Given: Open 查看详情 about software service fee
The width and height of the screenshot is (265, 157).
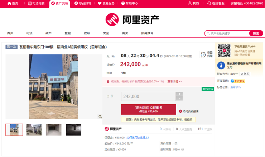Looking at the screenshot, I should pos(174,81).
